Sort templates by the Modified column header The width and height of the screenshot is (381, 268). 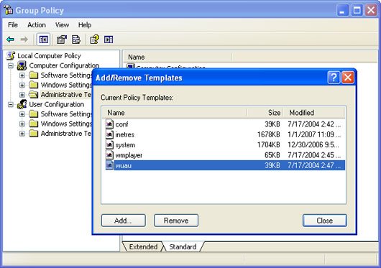(314, 113)
